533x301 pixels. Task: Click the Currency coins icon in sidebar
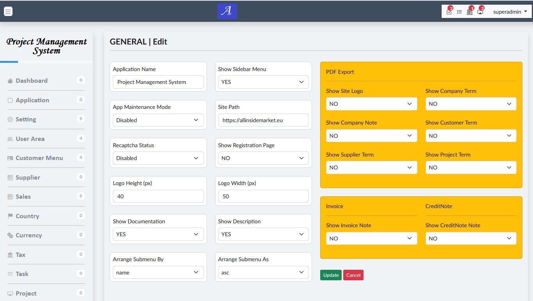tap(10, 235)
